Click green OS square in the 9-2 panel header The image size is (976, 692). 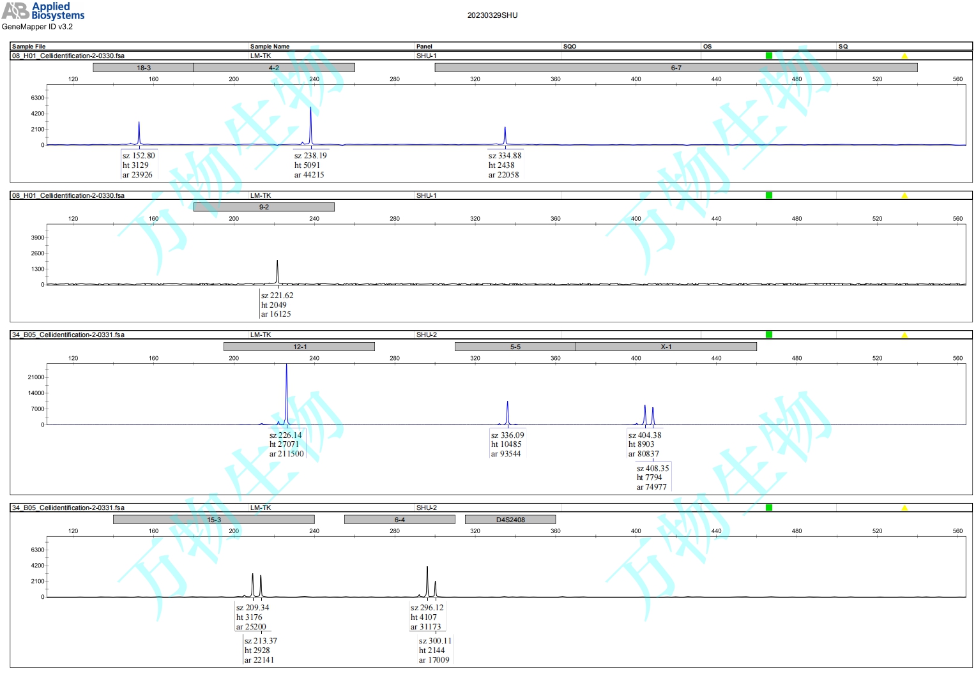[x=769, y=195]
